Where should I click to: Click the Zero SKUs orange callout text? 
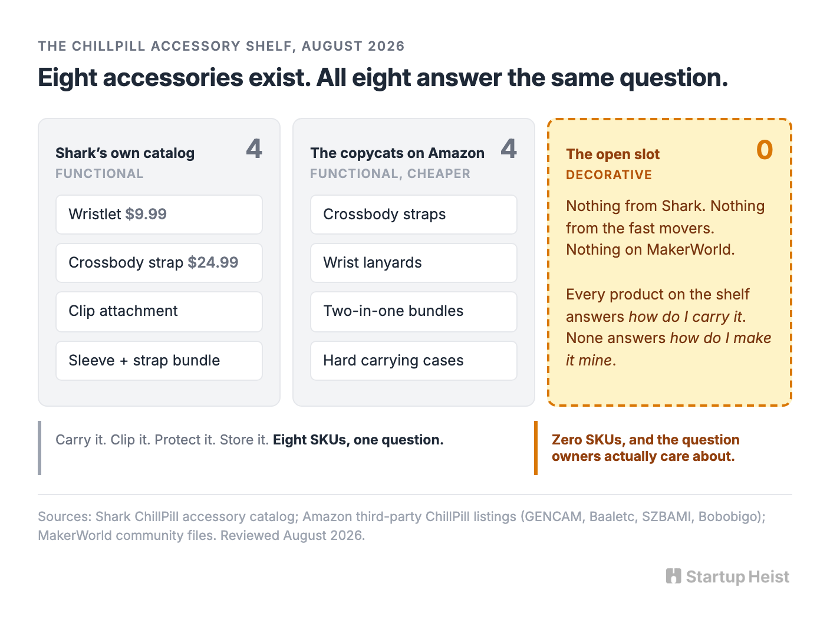point(645,448)
